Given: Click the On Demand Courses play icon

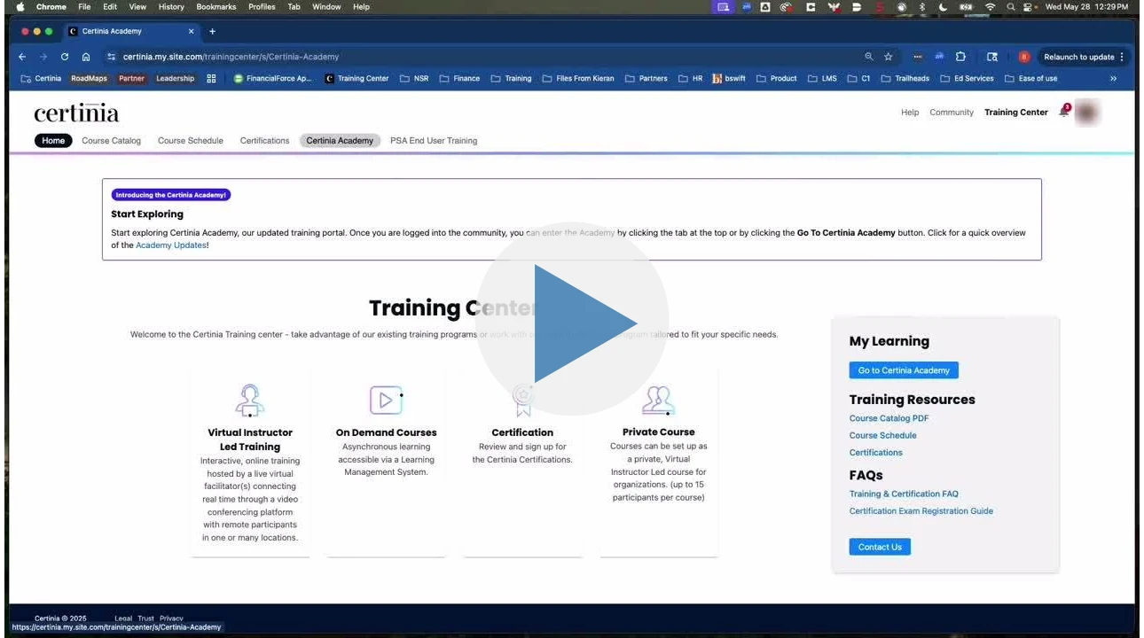Looking at the screenshot, I should coord(386,401).
